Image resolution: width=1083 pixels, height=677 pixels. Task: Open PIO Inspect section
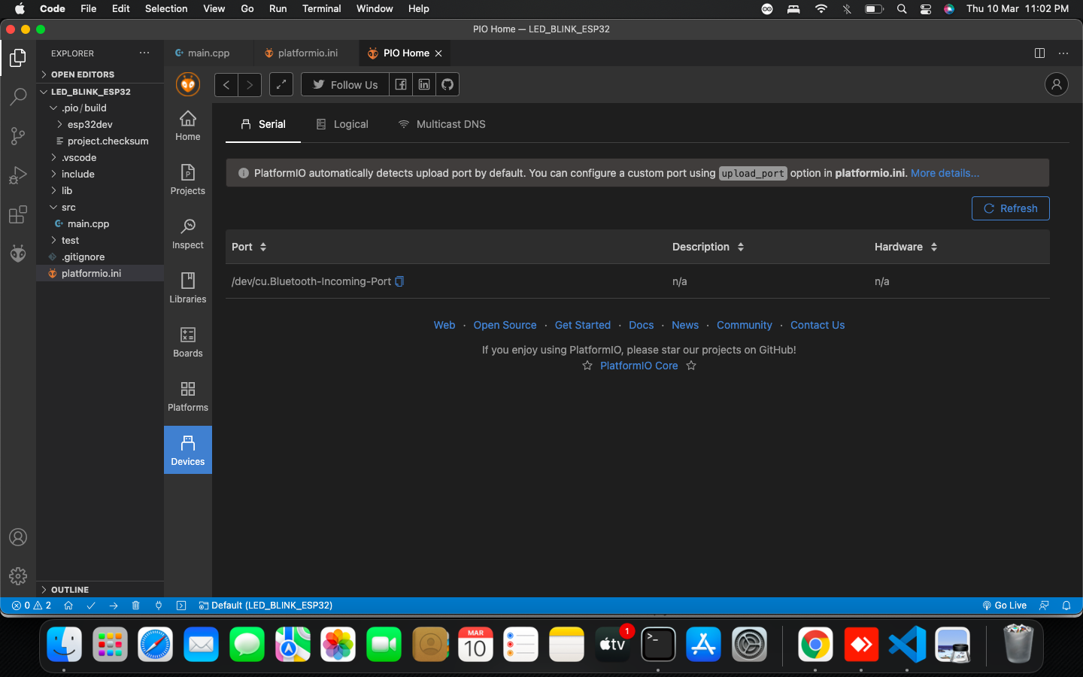[x=188, y=234]
